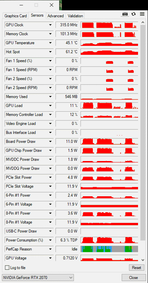Image resolution: width=148 pixels, height=283 pixels.
Task: Open the Video Engine Load dropdown
Action: pyautogui.click(x=50, y=124)
